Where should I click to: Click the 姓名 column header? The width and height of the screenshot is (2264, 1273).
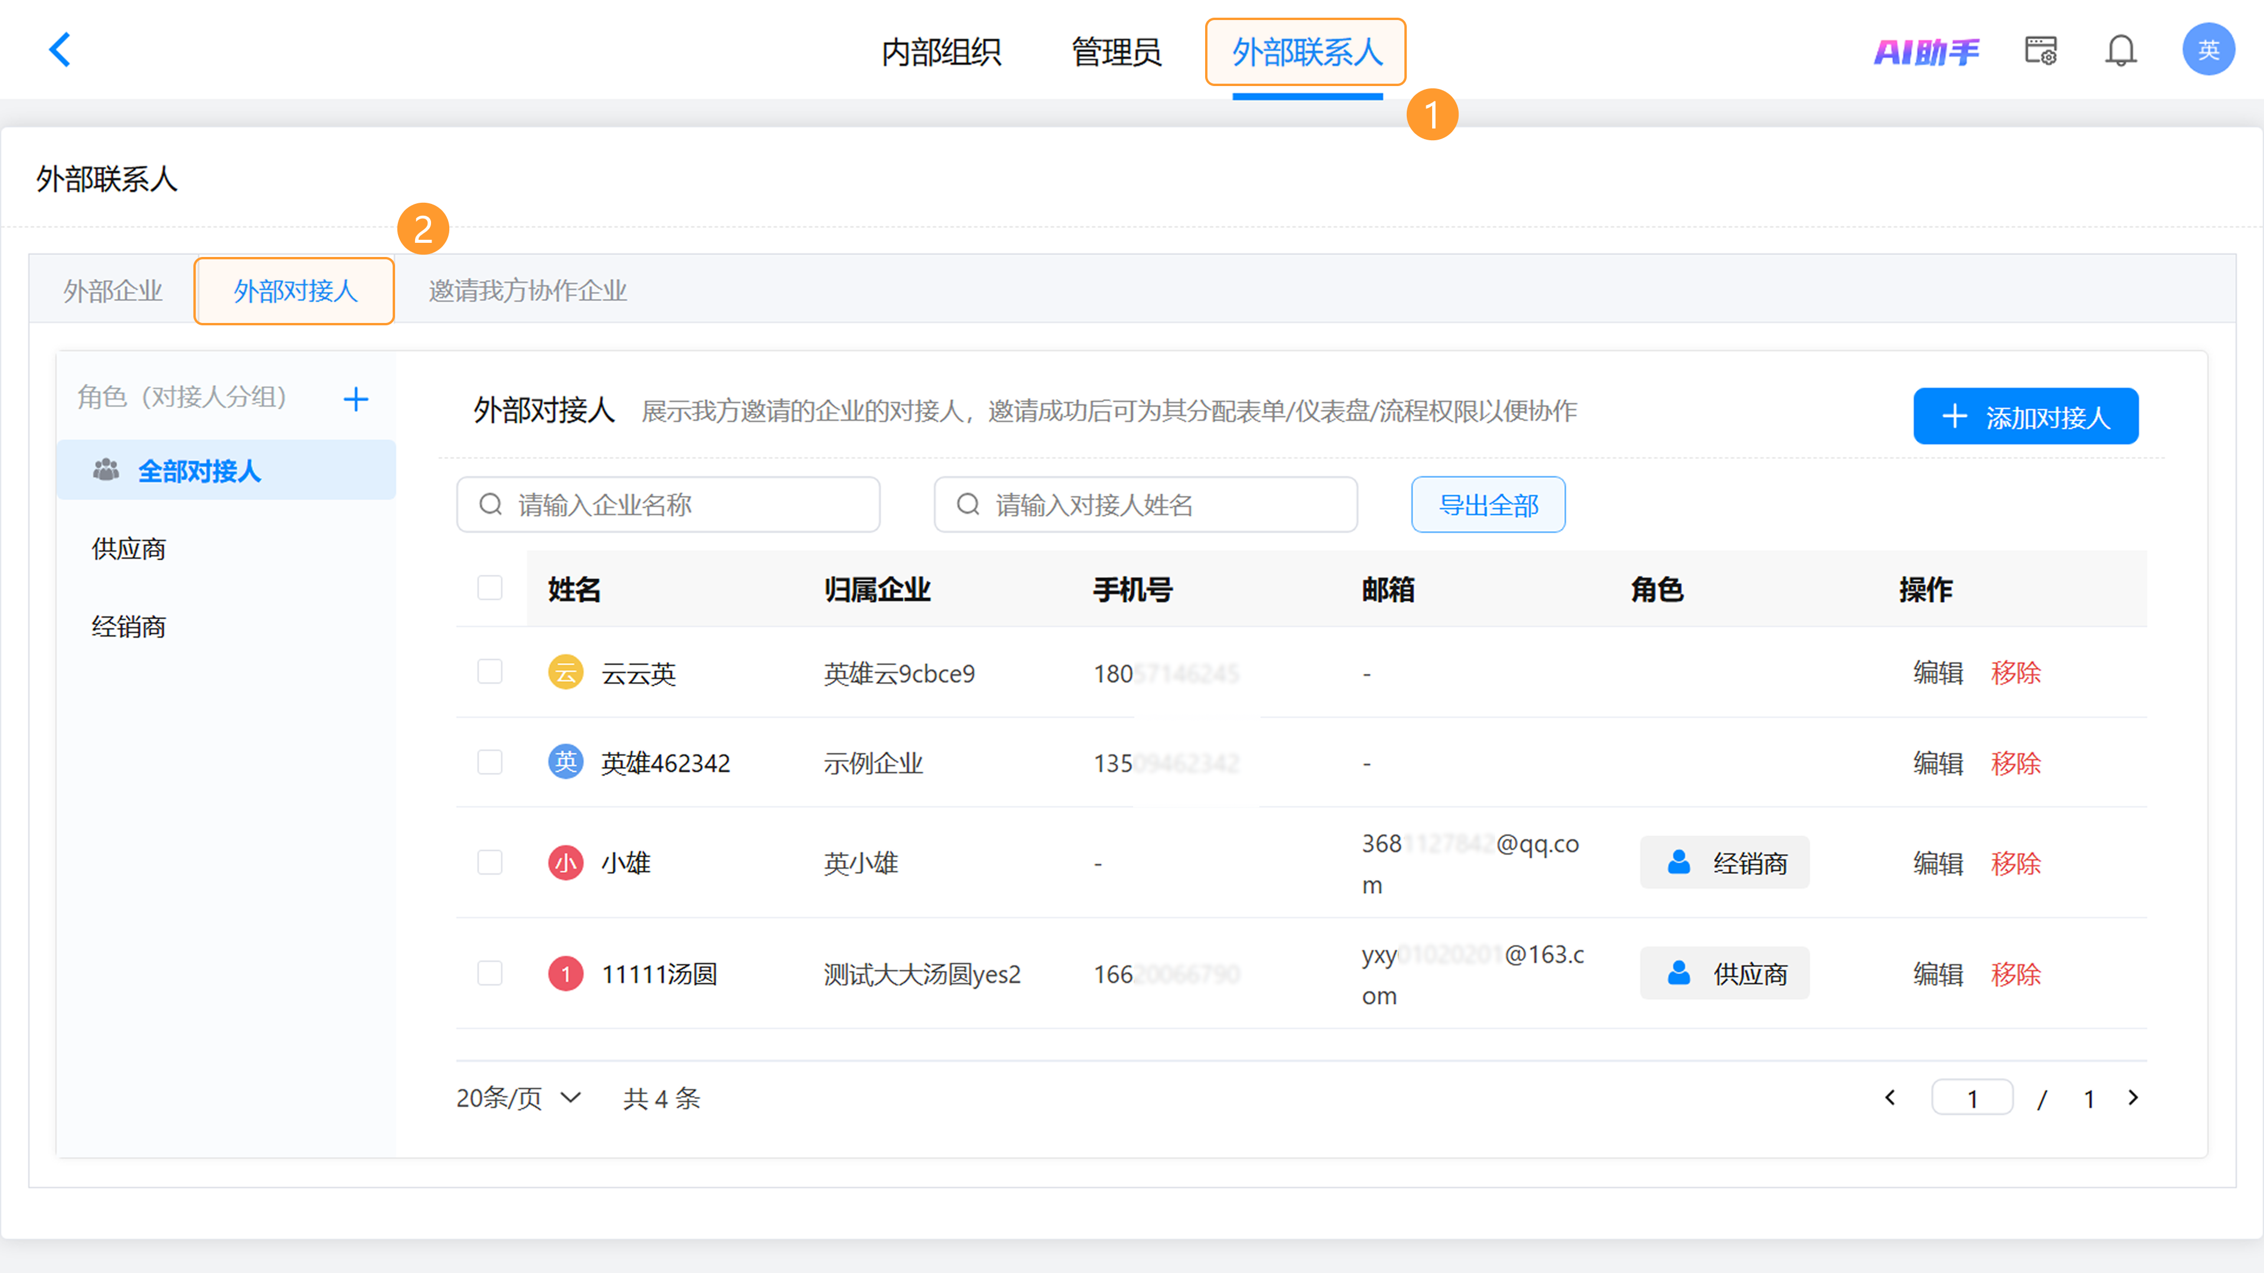[574, 589]
